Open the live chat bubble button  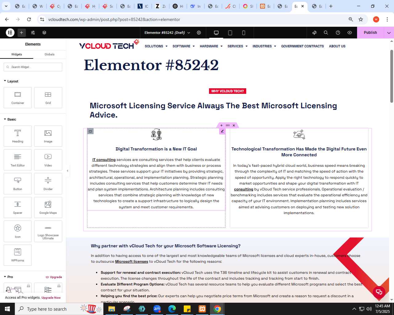click(379, 292)
